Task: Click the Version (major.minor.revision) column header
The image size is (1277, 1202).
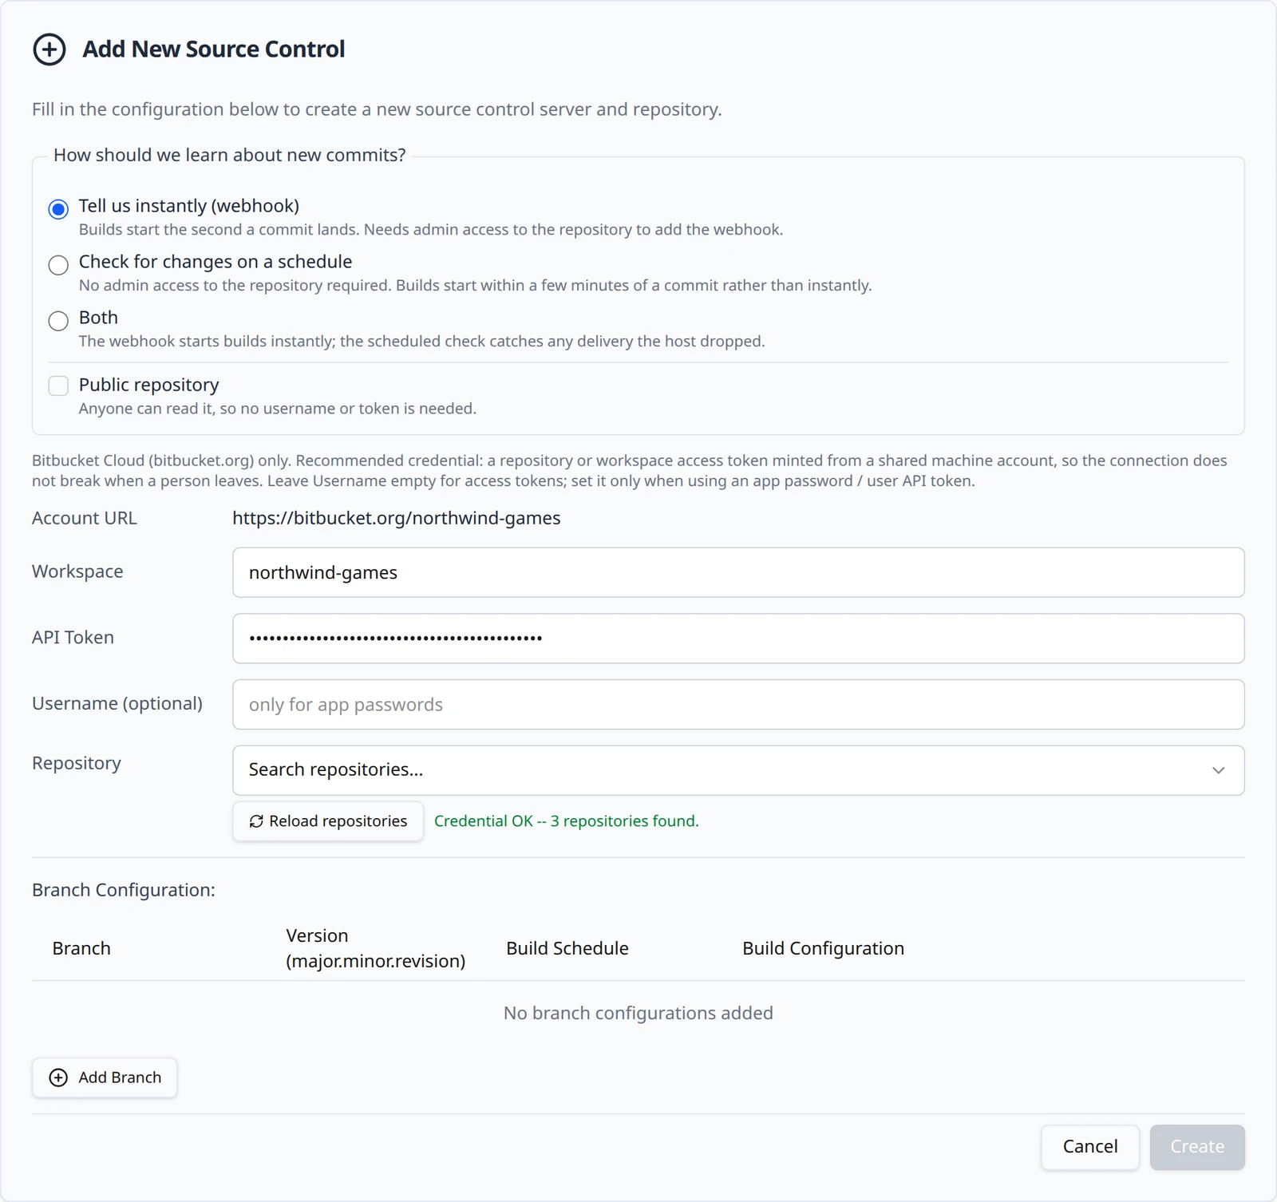Action: coord(376,948)
